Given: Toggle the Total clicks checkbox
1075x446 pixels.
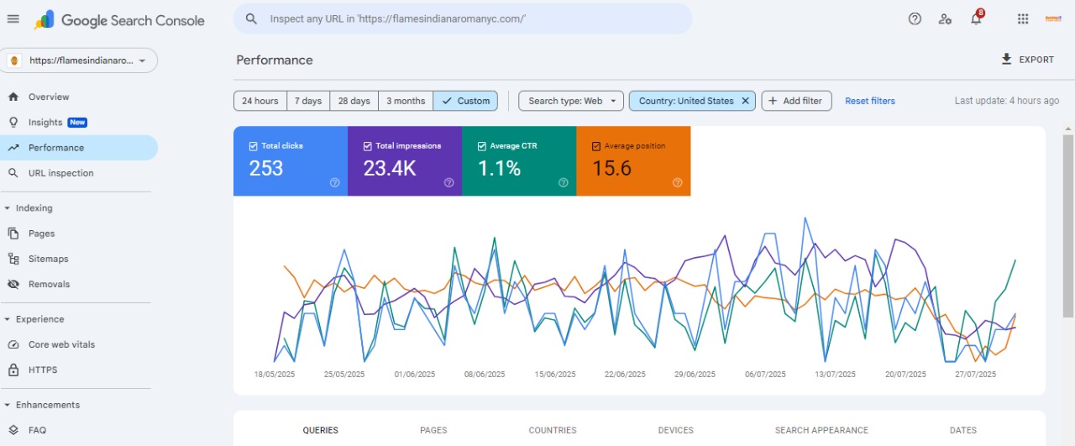Looking at the screenshot, I should tap(254, 146).
